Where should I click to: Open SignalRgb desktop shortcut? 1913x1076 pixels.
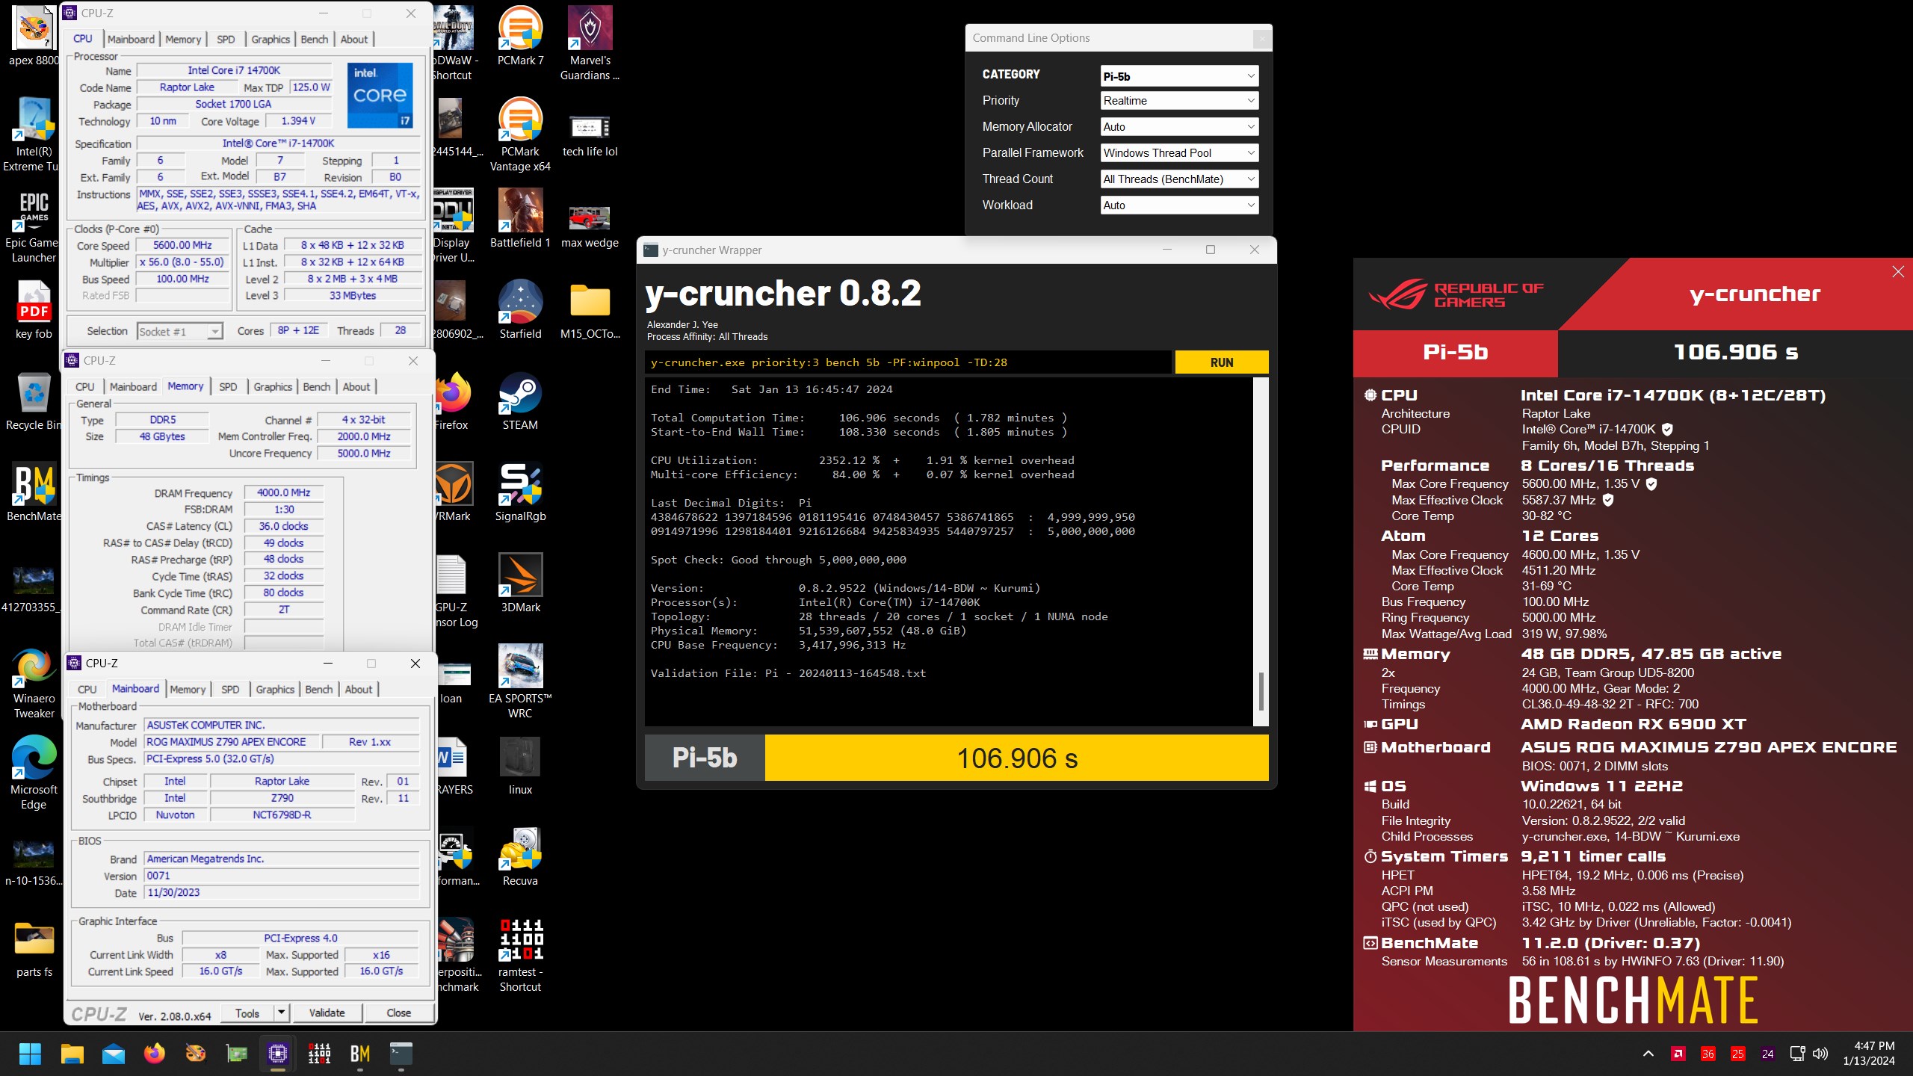520,492
